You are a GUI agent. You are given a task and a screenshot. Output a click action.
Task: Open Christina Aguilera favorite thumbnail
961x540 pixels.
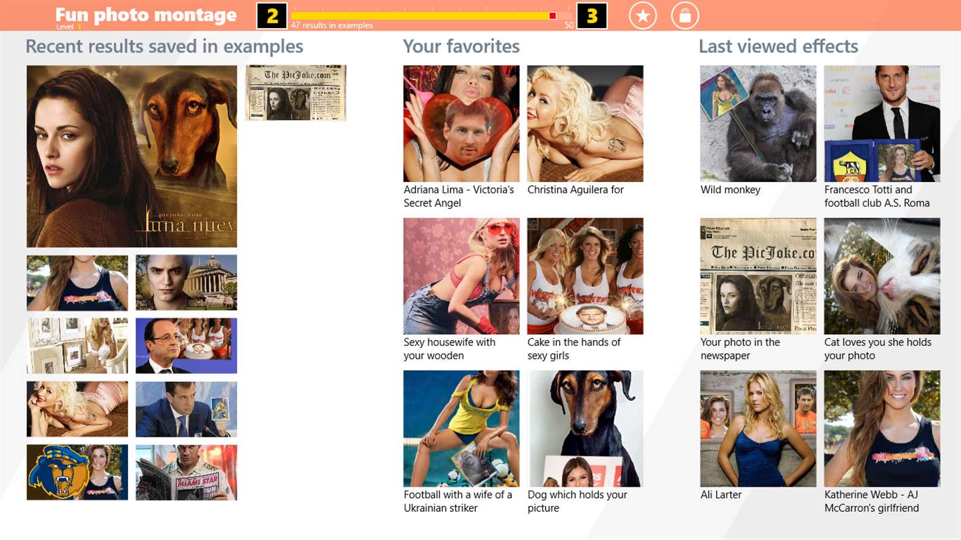pyautogui.click(x=585, y=123)
